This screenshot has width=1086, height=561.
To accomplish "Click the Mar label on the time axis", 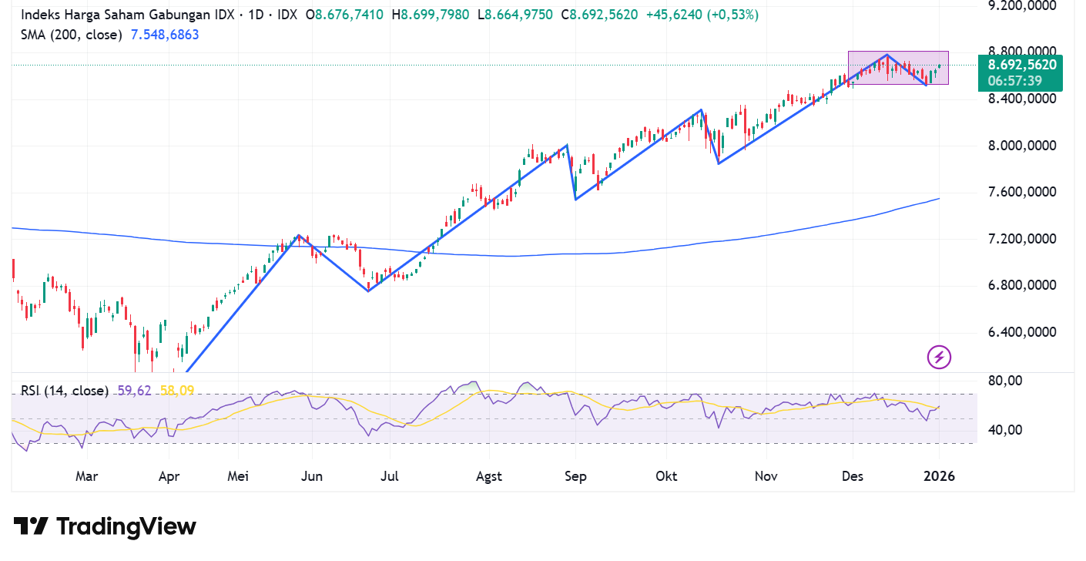I will pyautogui.click(x=86, y=476).
